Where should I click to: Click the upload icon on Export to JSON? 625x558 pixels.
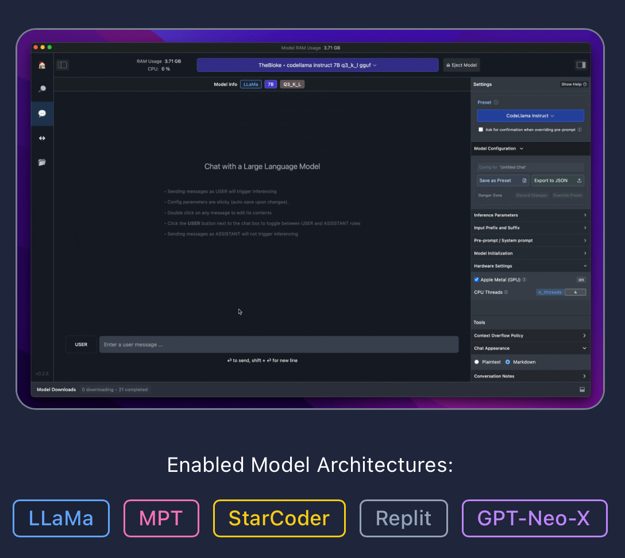[579, 180]
